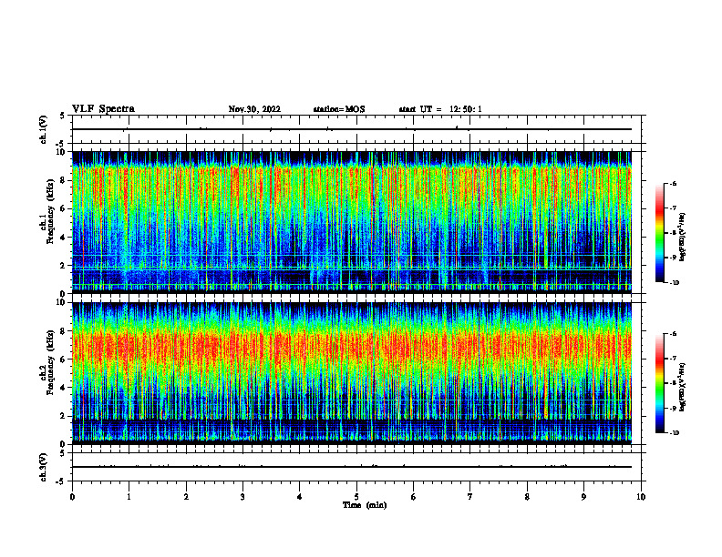The height and width of the screenshot is (557, 722).
Task: Click the ch.2 spectrogram panel
Action: tap(352, 373)
